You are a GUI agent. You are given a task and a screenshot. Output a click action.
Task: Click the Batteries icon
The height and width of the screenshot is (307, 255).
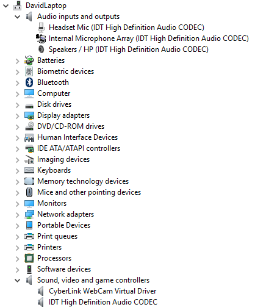(x=29, y=60)
